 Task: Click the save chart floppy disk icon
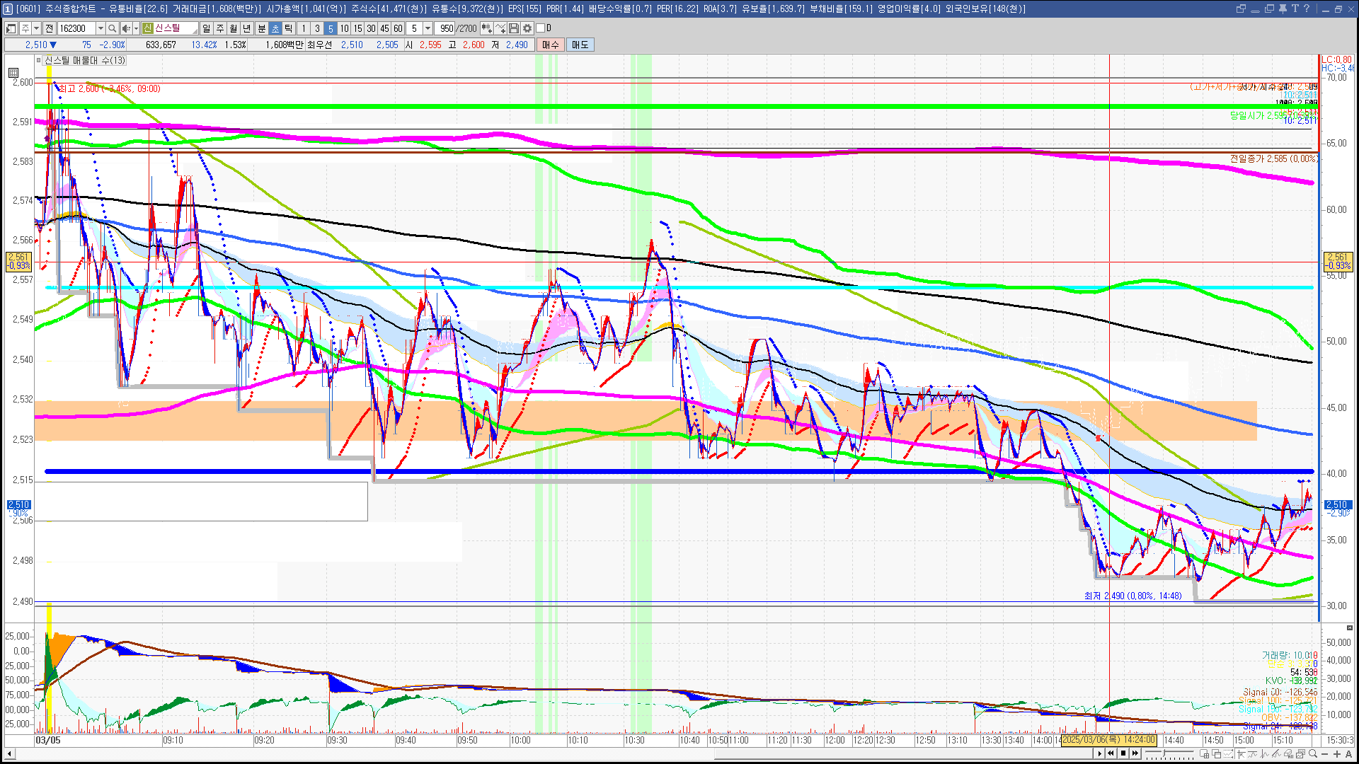pos(514,28)
